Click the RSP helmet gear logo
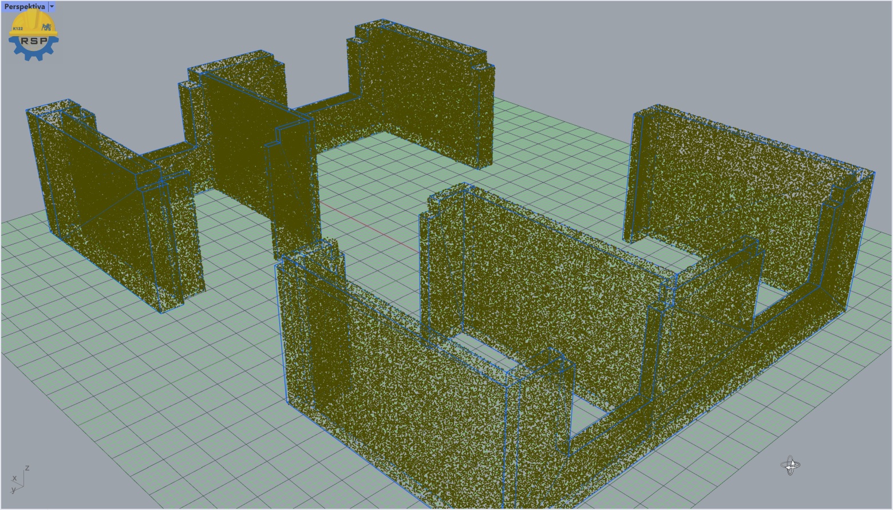The image size is (893, 510). (x=33, y=35)
